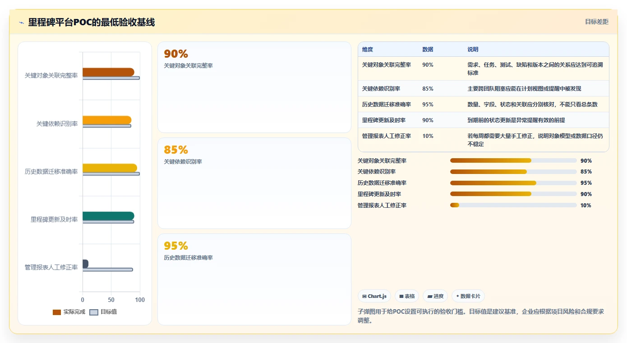Click the progress list label 里程碑更新及时率
This screenshot has width=627, height=343.
click(x=379, y=194)
